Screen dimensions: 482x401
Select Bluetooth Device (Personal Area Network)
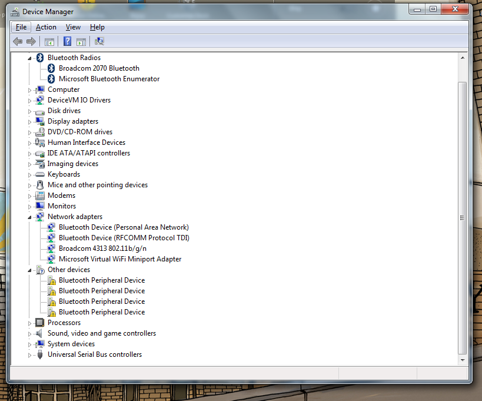[124, 227]
